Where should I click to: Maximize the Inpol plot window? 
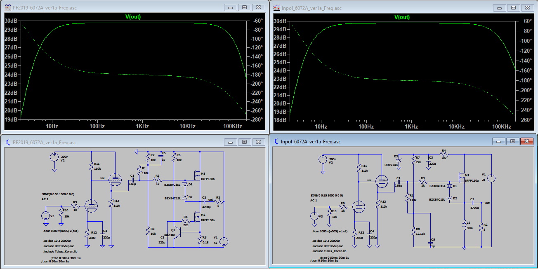tap(513, 7)
